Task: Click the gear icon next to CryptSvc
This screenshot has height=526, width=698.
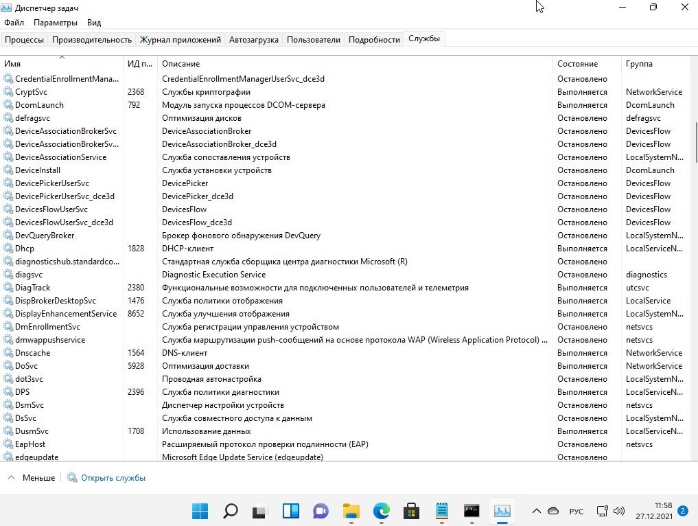Action: 8,92
